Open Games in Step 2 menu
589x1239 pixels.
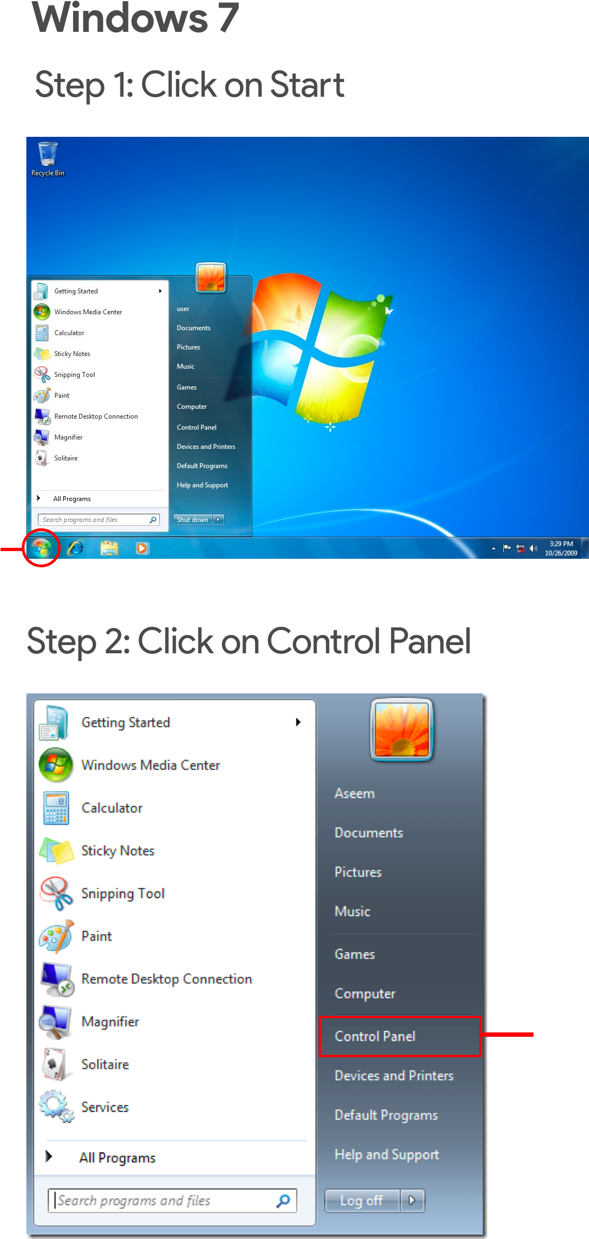click(355, 954)
